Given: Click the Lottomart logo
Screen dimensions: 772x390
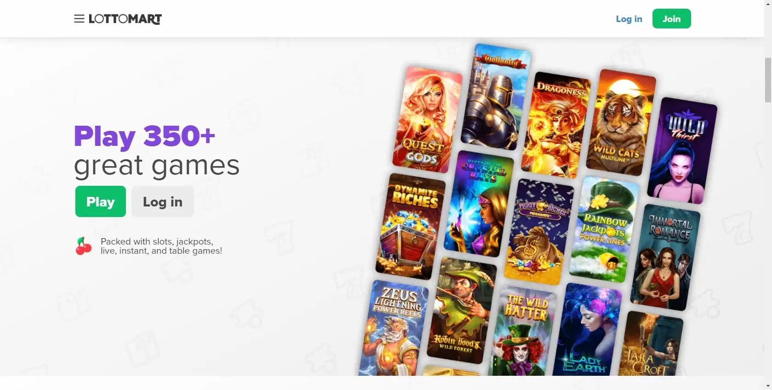Looking at the screenshot, I should point(125,19).
